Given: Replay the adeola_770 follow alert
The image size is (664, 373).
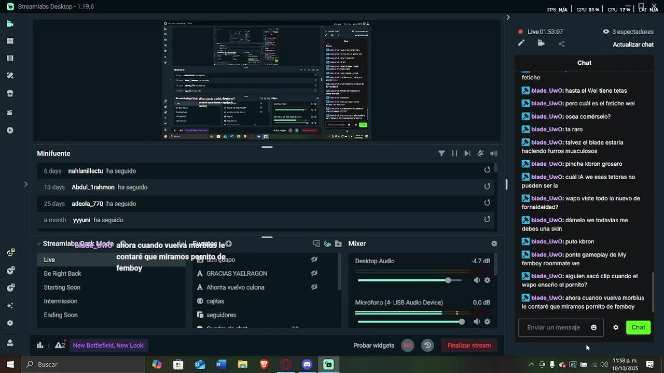Looking at the screenshot, I should coord(487,203).
